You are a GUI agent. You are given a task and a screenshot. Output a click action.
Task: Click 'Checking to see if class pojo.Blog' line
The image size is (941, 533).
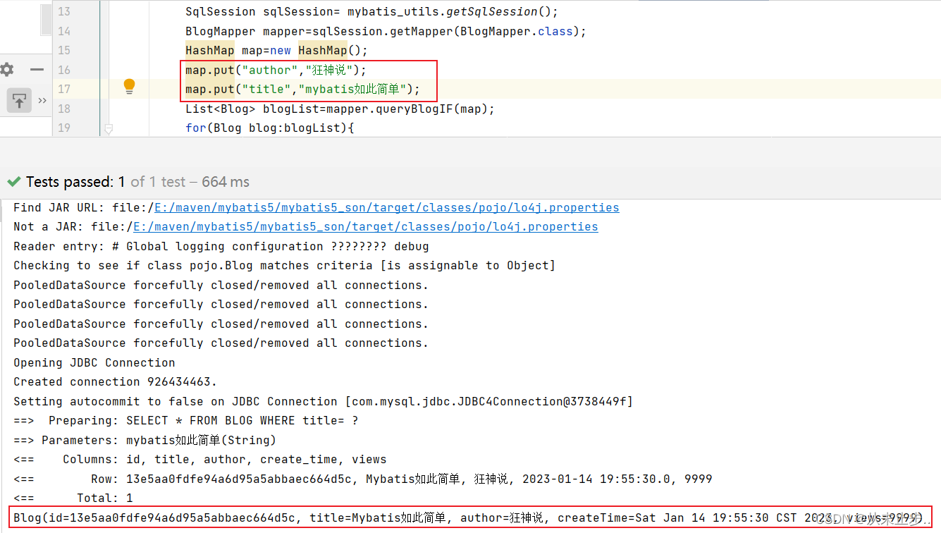[x=285, y=265]
